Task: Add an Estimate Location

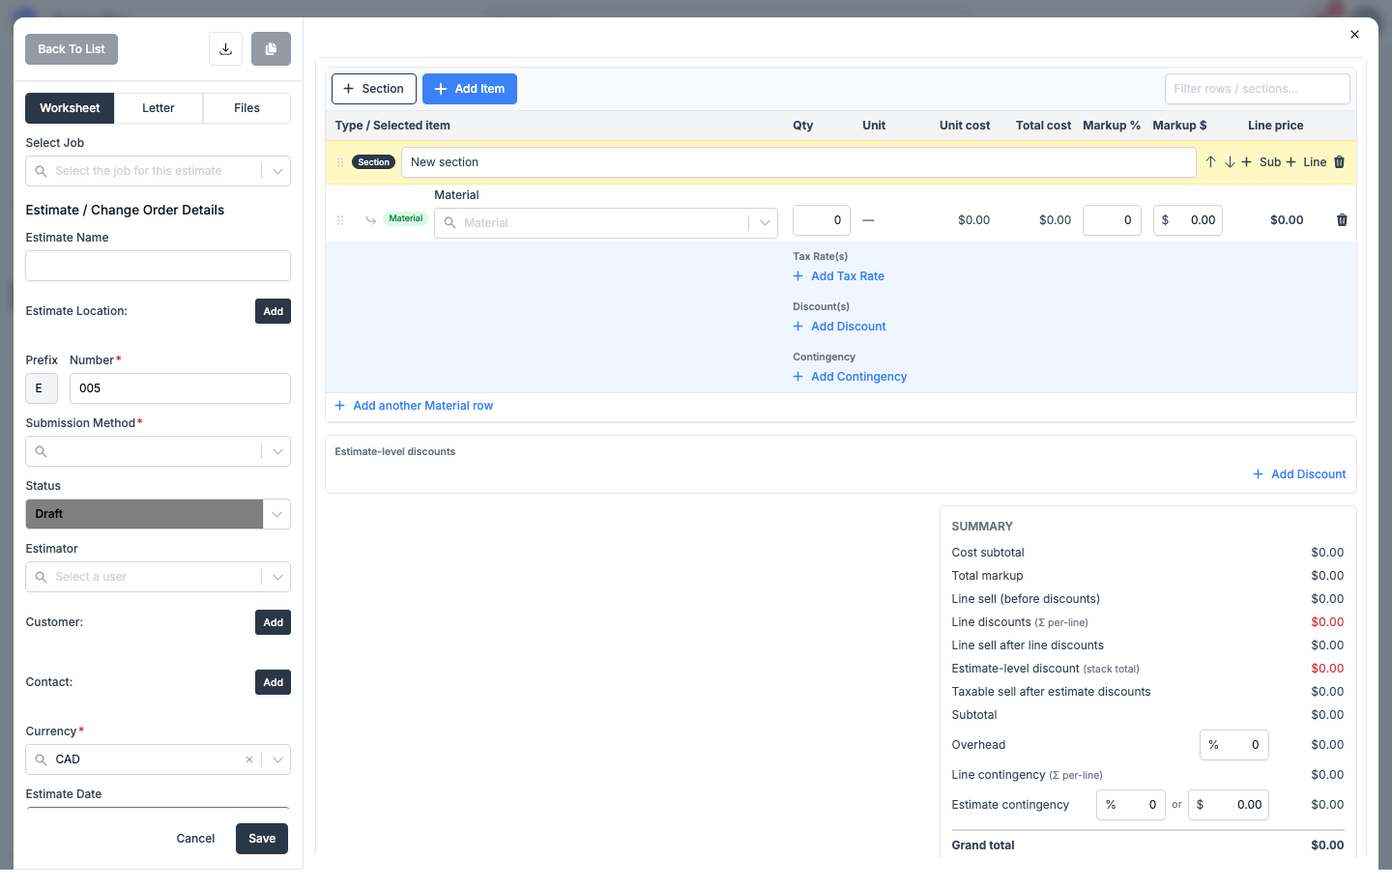Action: pos(274,311)
